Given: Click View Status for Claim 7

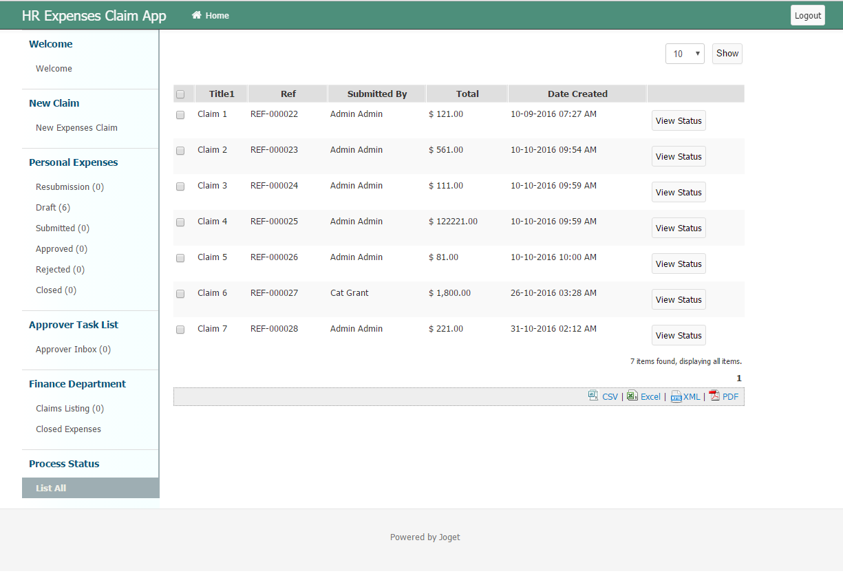Looking at the screenshot, I should [x=679, y=335].
